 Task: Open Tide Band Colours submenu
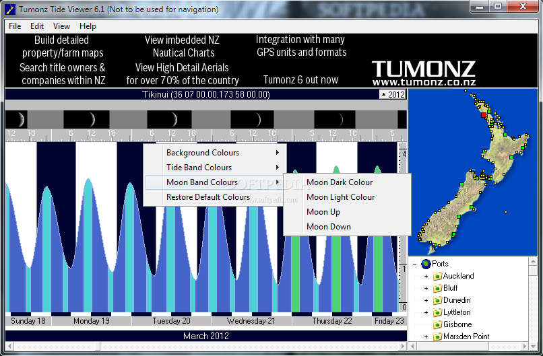(215, 168)
